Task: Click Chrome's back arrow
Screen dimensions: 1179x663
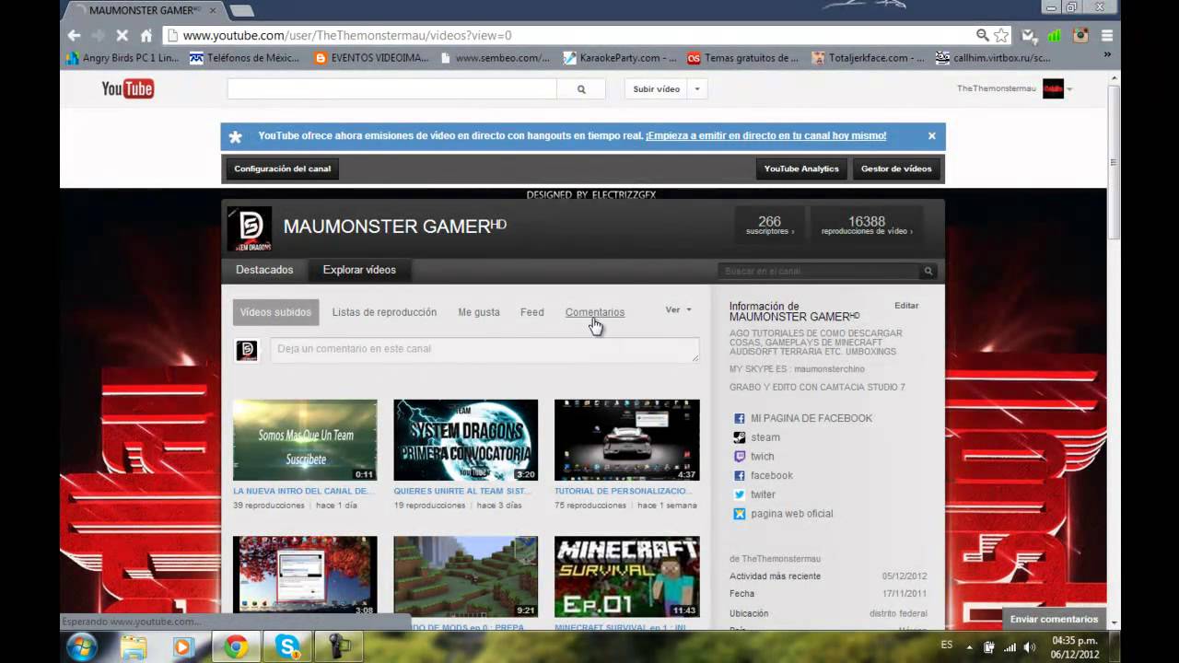Action: pyautogui.click(x=75, y=35)
